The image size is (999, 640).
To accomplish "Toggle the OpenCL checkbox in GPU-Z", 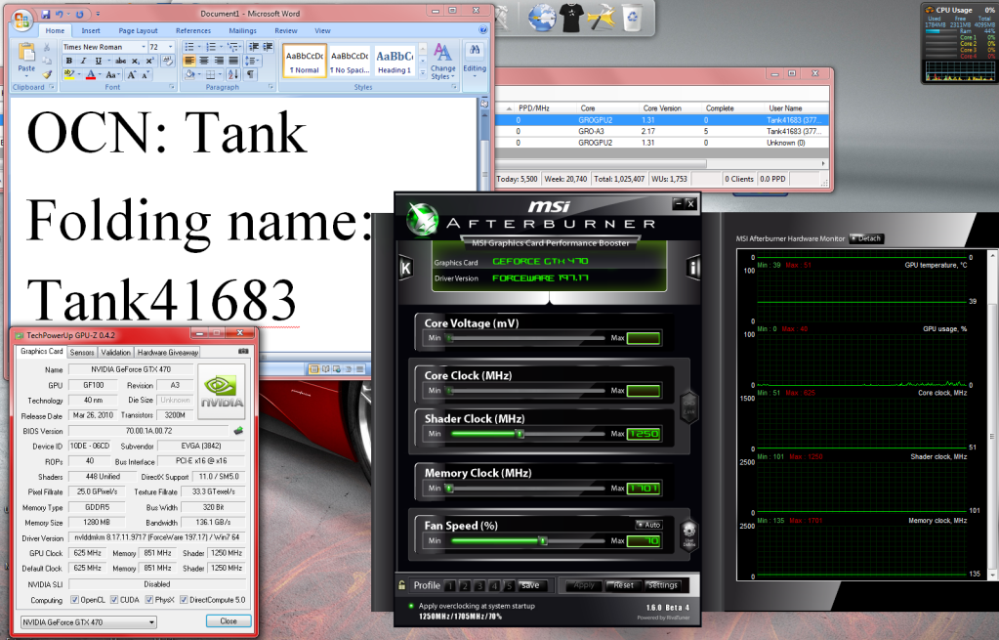I will pos(74,600).
